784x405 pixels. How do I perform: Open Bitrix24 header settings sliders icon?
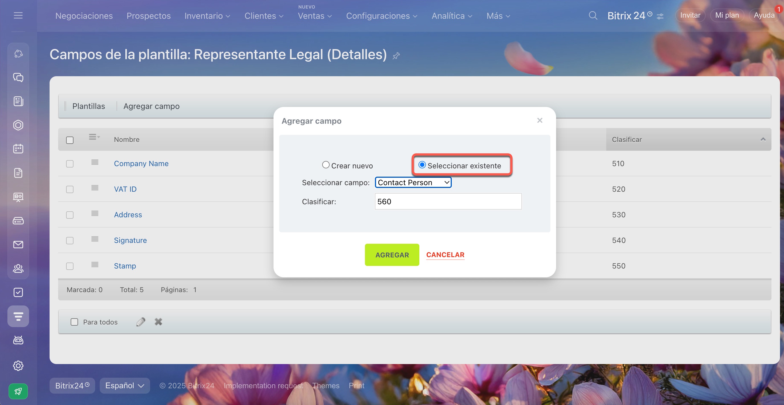tap(660, 16)
